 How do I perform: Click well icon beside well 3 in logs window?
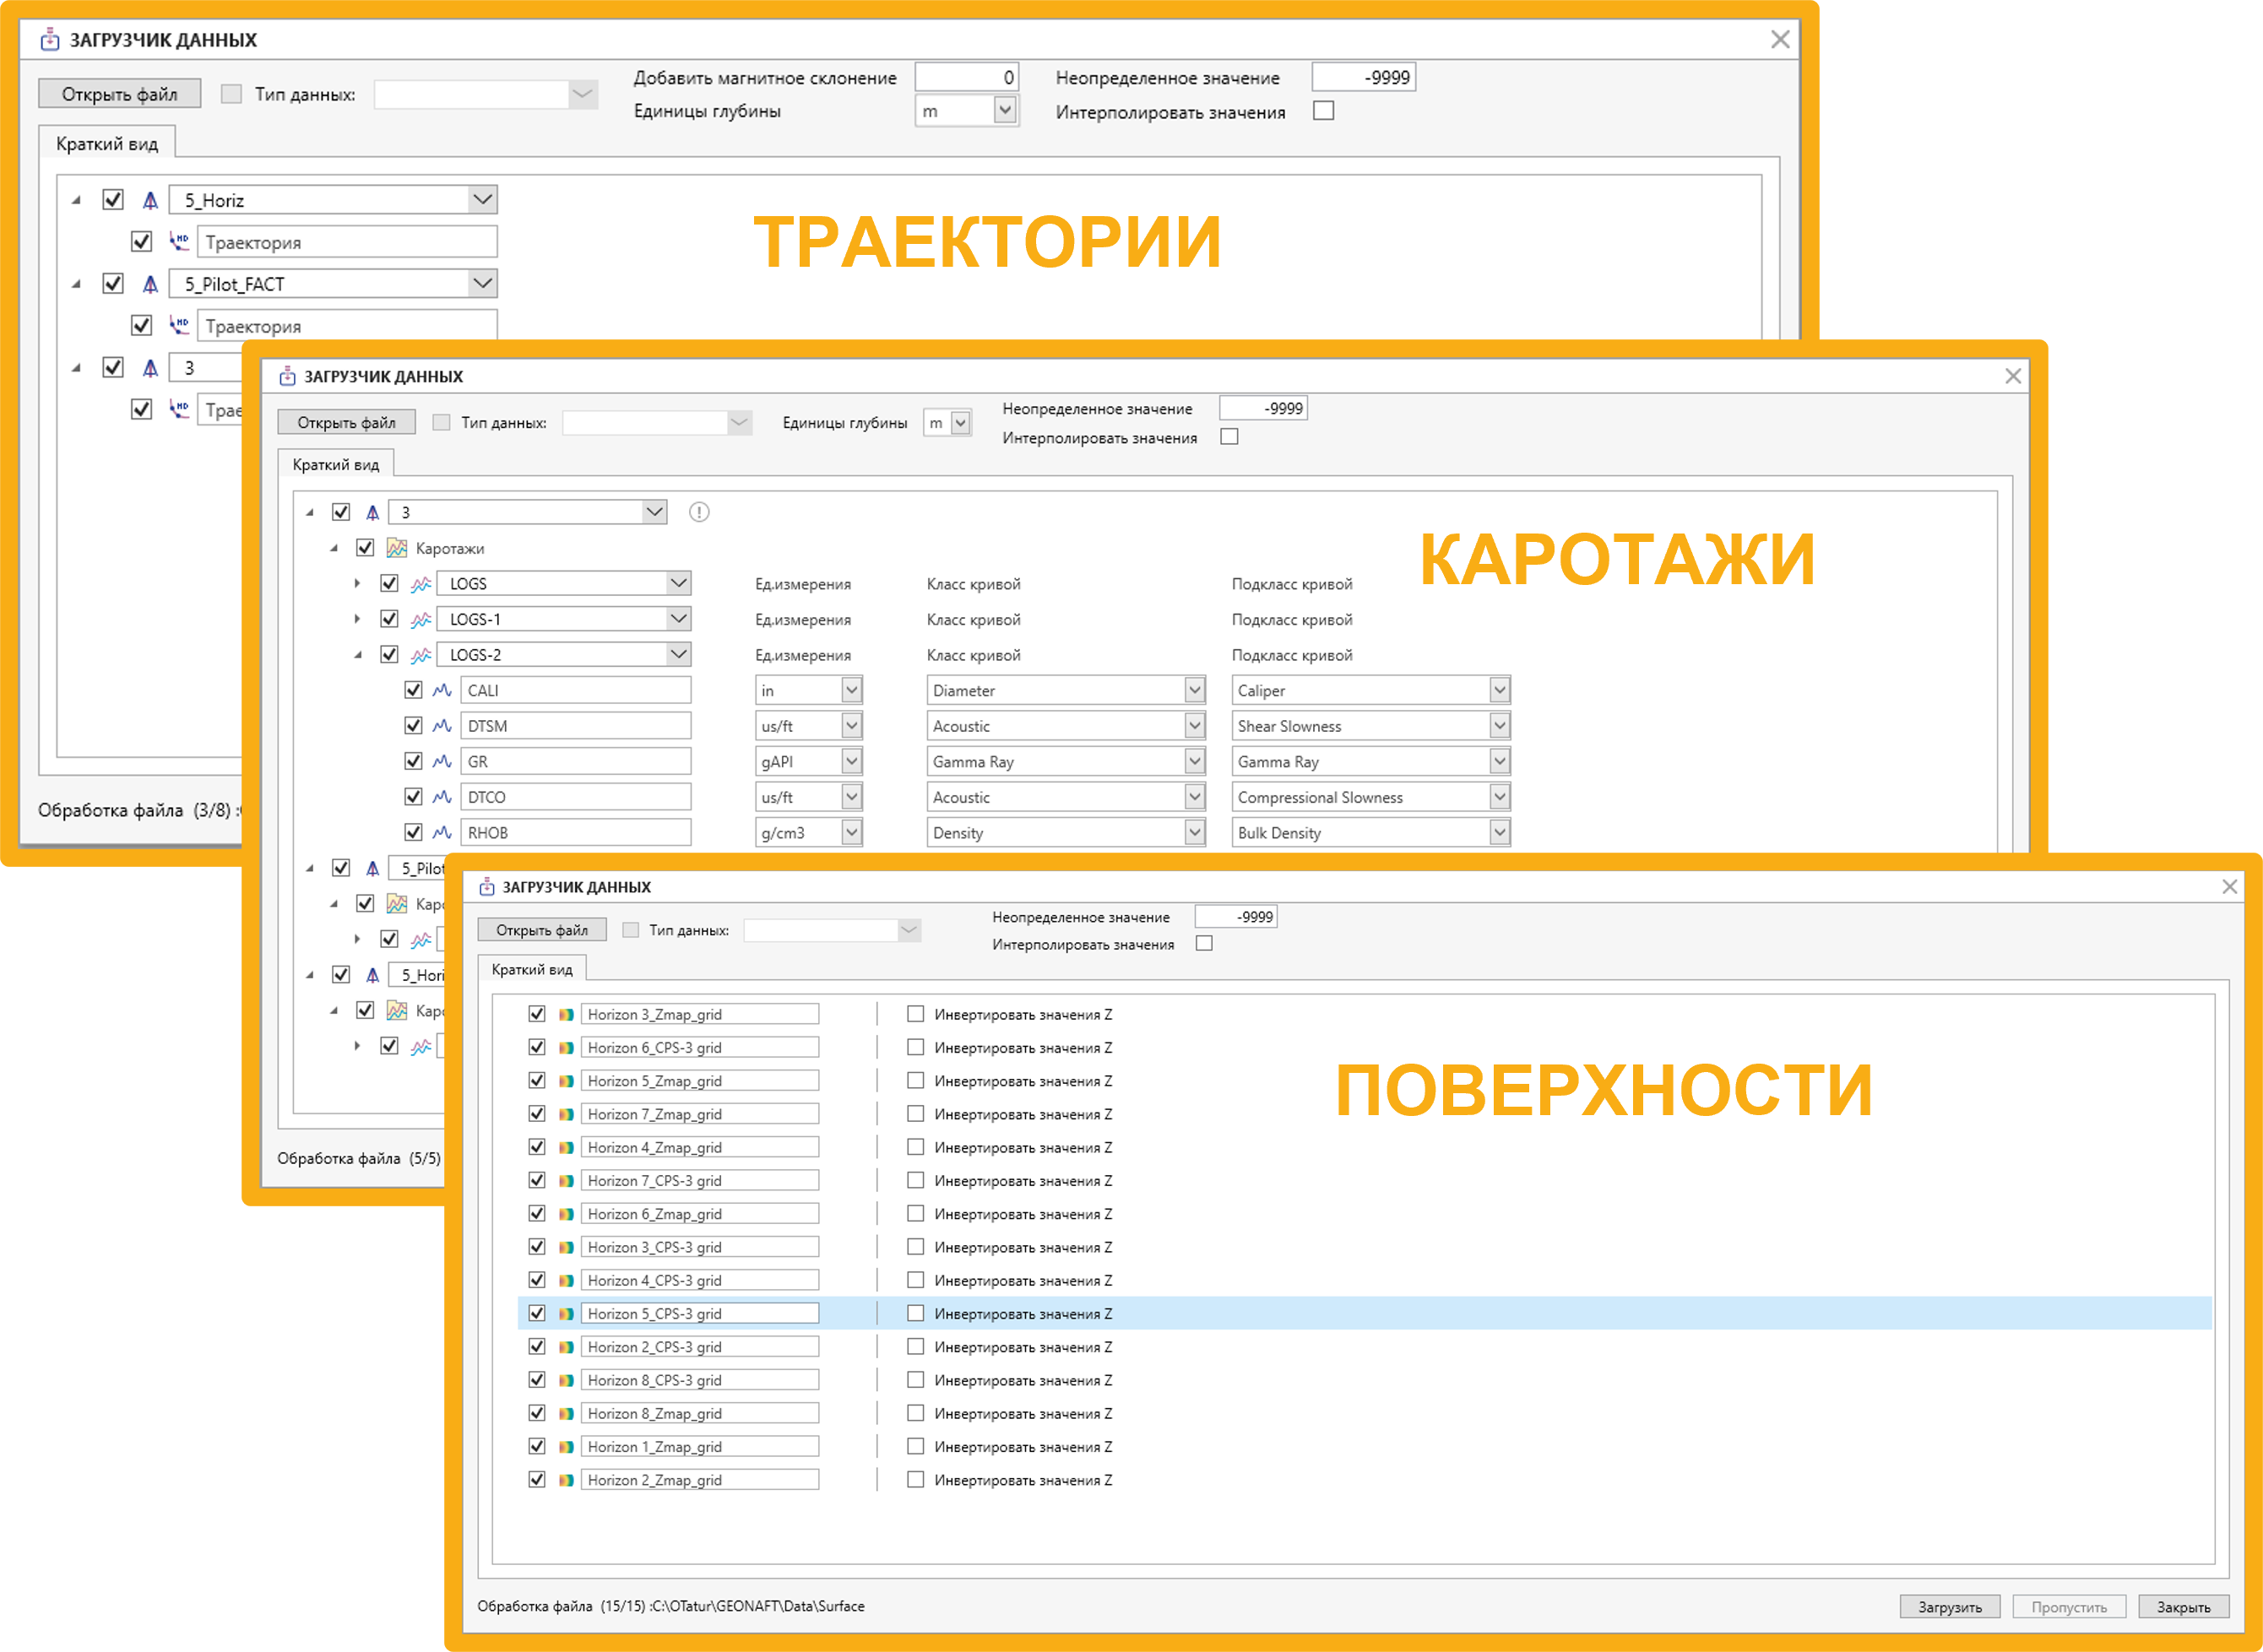[372, 513]
